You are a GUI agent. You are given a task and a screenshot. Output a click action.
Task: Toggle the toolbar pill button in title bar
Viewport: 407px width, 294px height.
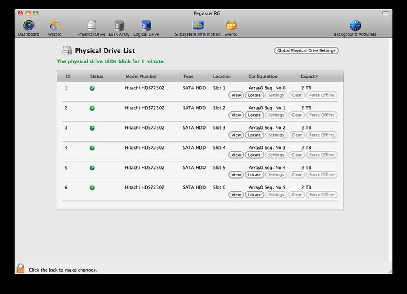click(385, 13)
